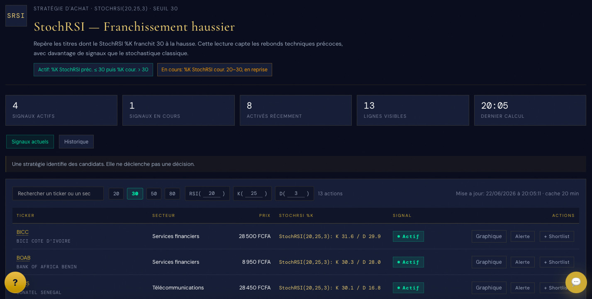Viewport: 592px width, 299px height.
Task: Click the Actif badge for BICC
Action: coord(408,236)
